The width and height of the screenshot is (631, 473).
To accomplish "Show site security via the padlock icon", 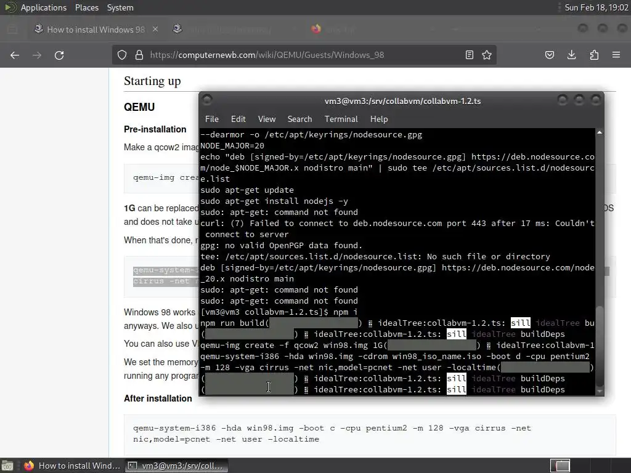I will (139, 55).
